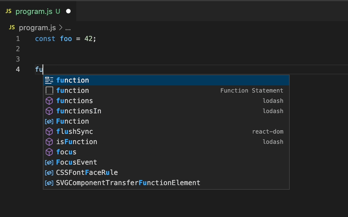Click the snippet icon beside Function Statement

49,90
